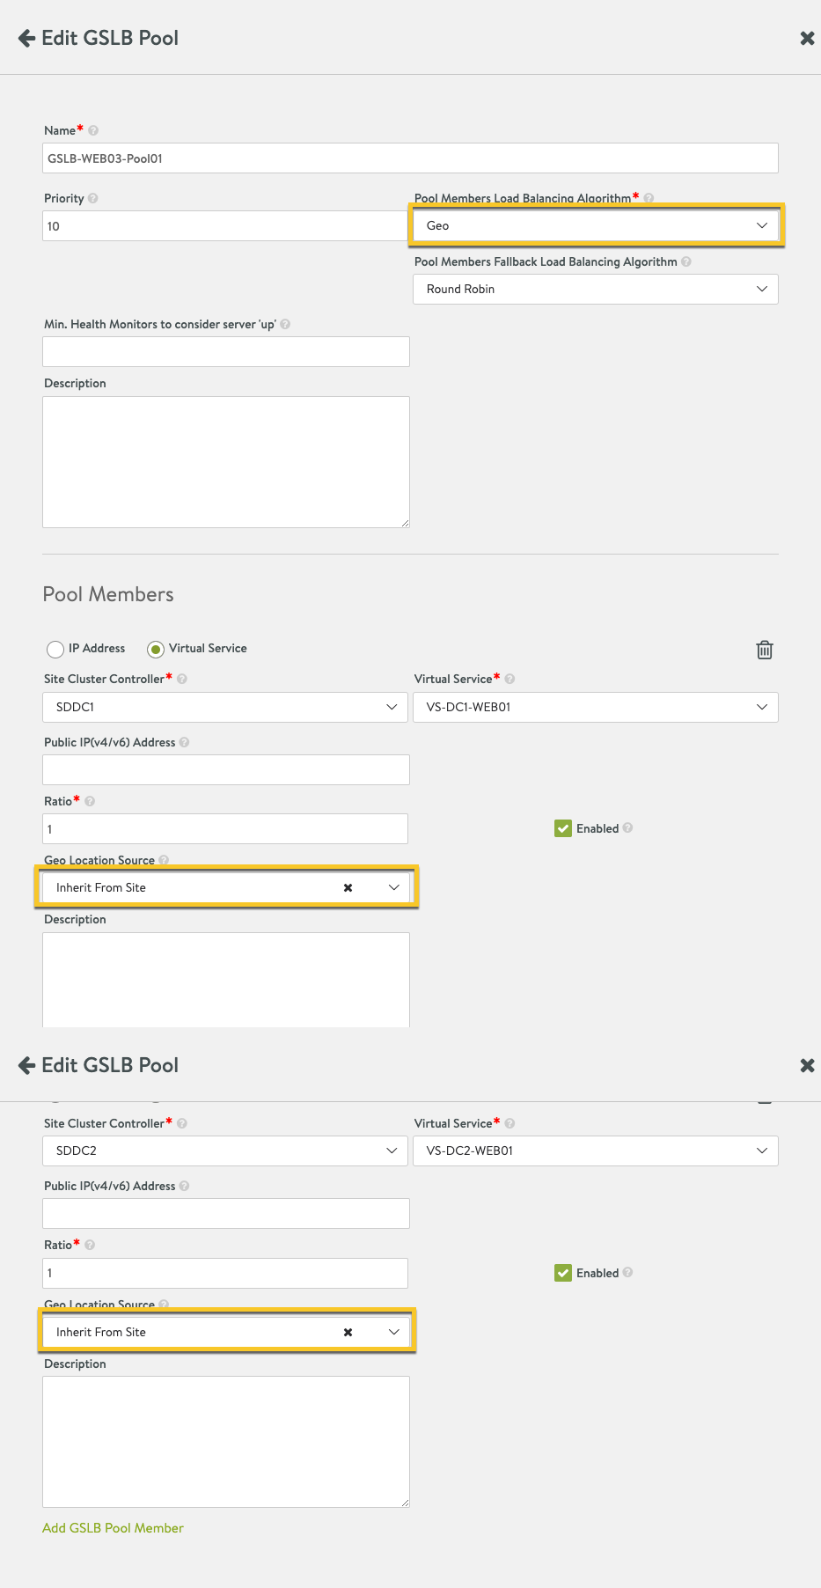Screen dimensions: 821x1588
Task: Open the SDDC2 Site Cluster Controller dropdown
Action: [225, 1151]
